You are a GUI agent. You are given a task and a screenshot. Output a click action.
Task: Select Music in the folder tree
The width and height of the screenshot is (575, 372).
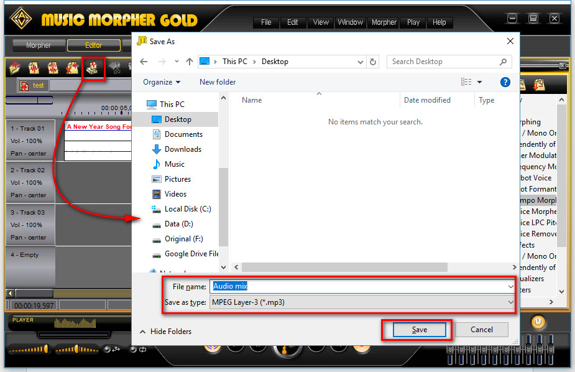tap(168, 164)
